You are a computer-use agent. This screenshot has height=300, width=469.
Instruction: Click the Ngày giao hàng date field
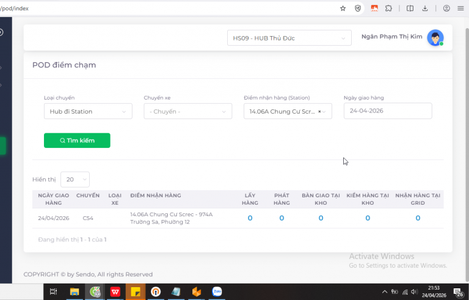point(388,111)
